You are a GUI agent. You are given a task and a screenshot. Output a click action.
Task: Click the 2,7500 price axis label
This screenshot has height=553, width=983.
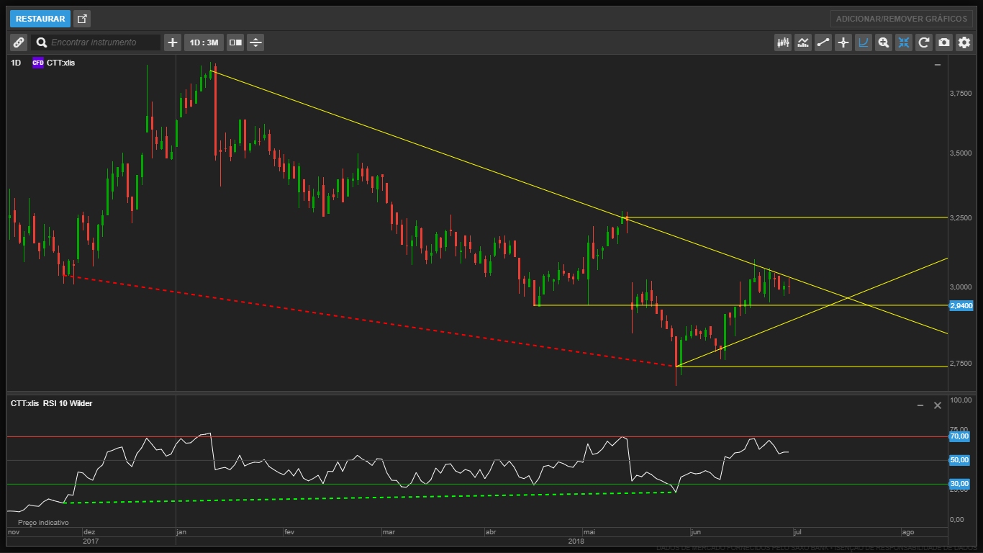click(961, 364)
